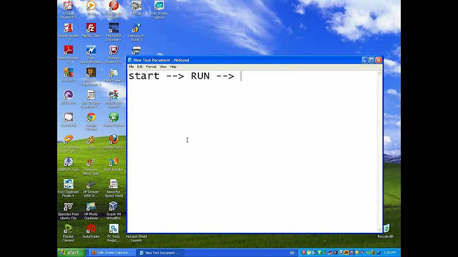The height and width of the screenshot is (257, 458).
Task: Open the File menu in Notepad
Action: 132,67
